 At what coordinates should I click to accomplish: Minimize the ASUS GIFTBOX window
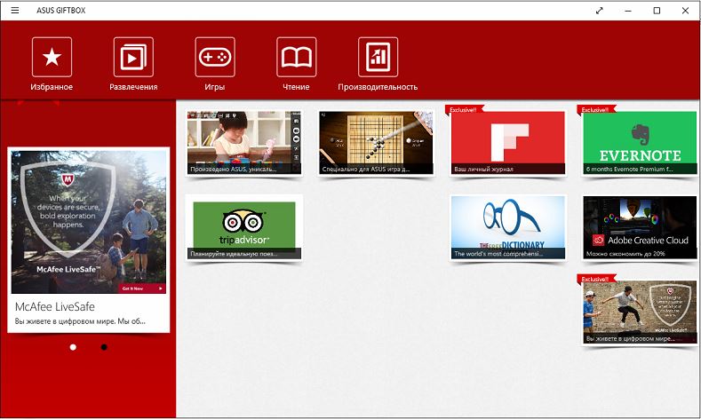pyautogui.click(x=628, y=11)
